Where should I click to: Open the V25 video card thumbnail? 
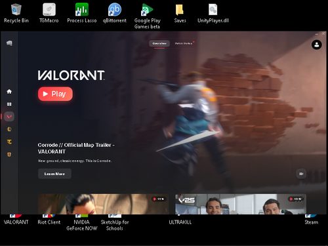[x=241, y=204]
